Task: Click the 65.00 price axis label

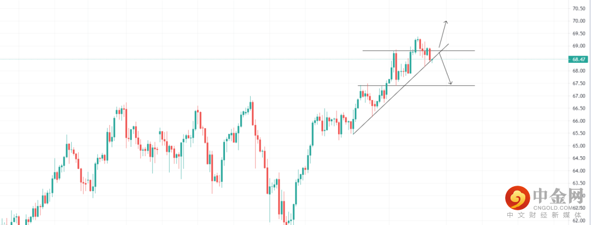Action: 579,146
